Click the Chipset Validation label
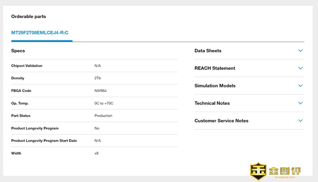 point(27,66)
